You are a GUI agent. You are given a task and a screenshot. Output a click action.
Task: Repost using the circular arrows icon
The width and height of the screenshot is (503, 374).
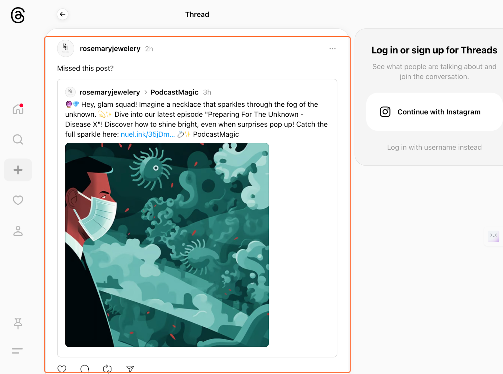107,369
